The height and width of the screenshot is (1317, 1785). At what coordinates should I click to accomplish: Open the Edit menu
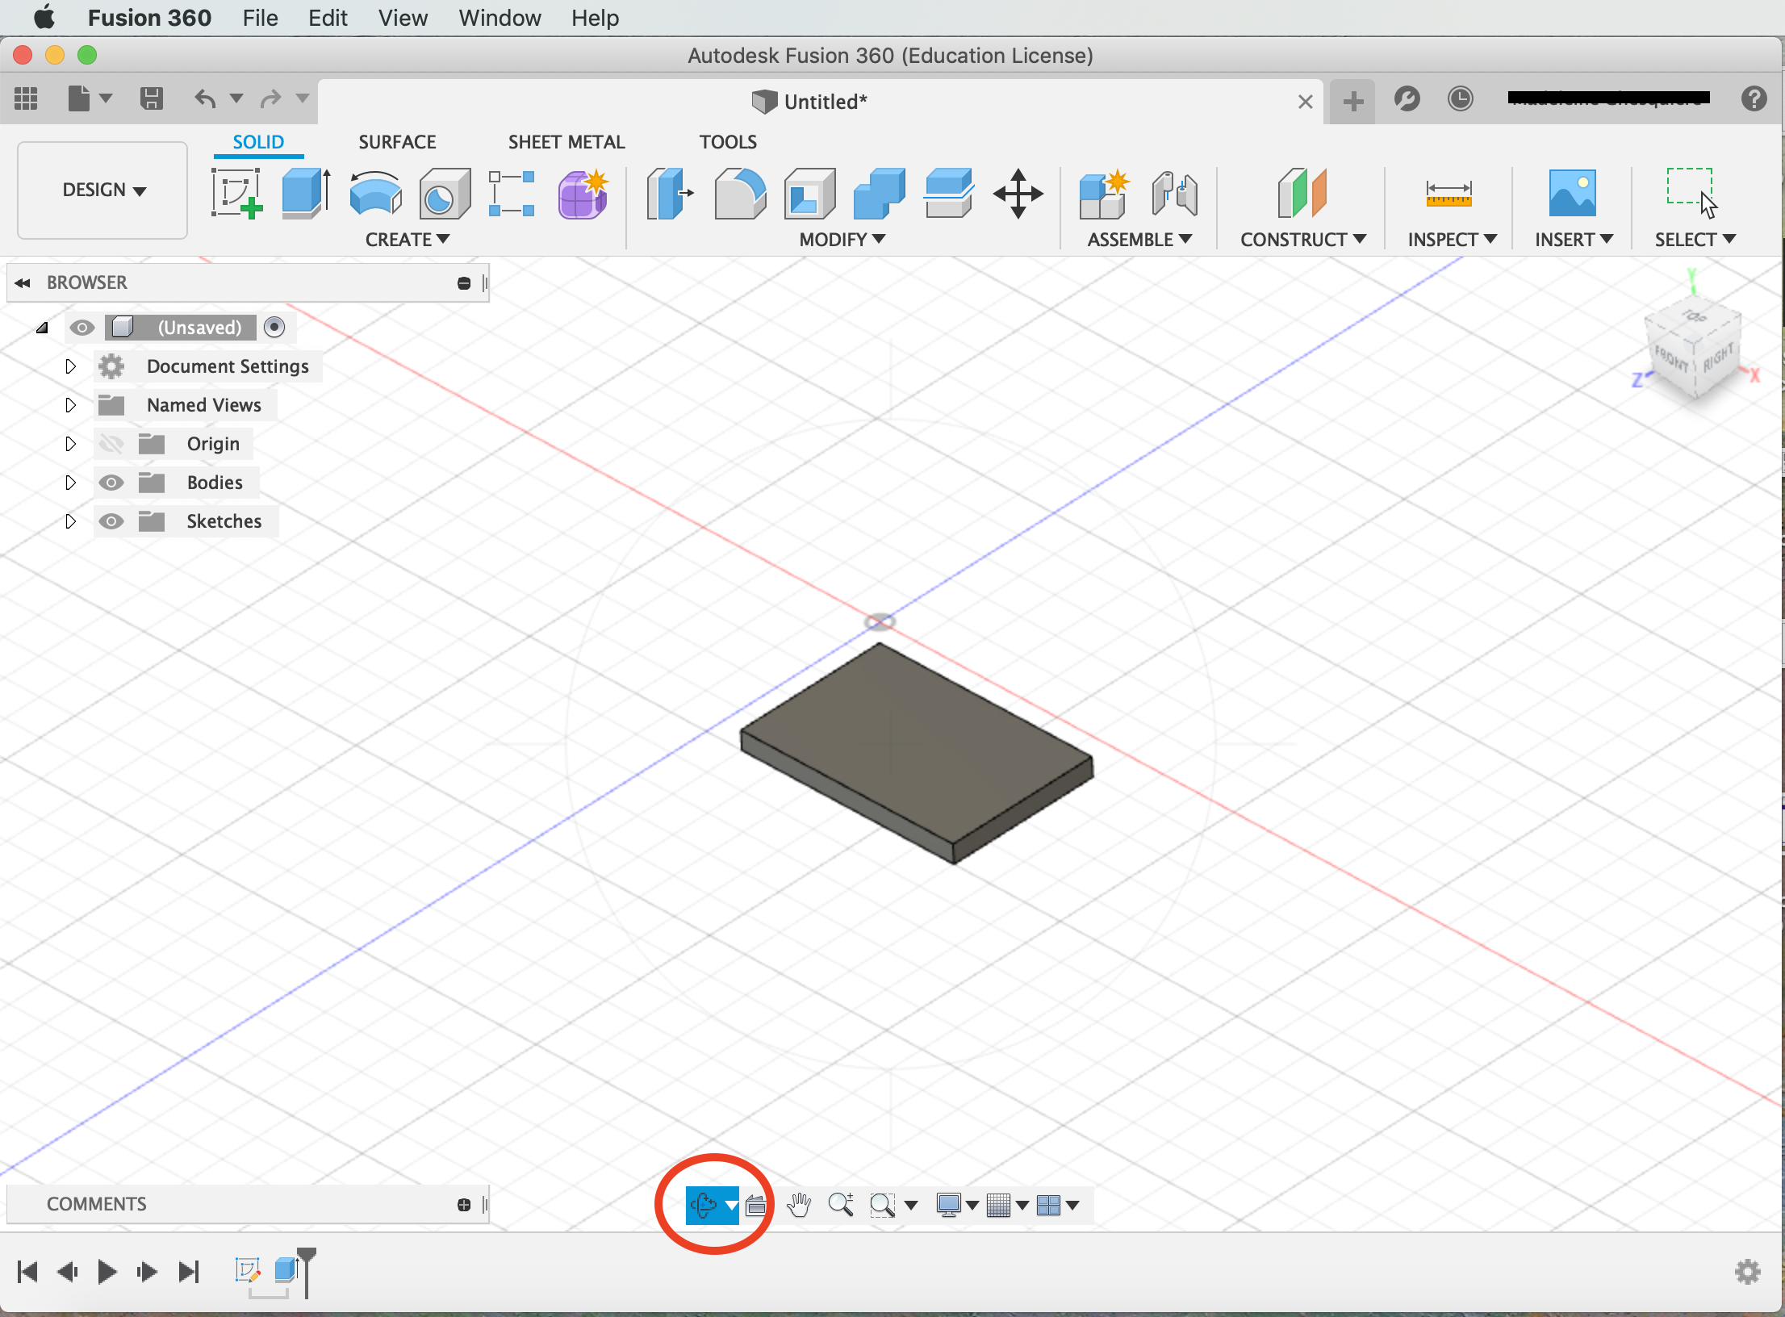coord(328,18)
